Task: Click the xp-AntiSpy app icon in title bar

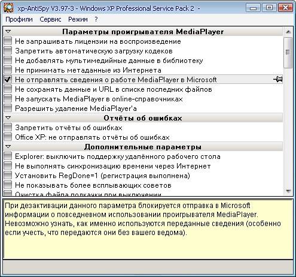Action: 8,8
